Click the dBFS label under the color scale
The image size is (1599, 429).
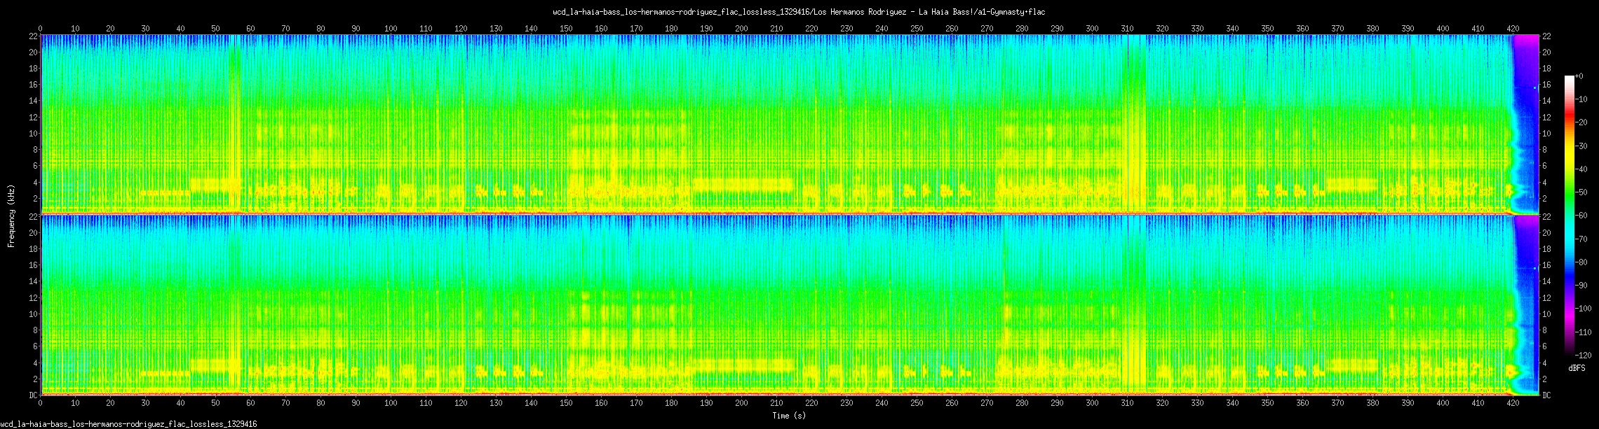pyautogui.click(x=1576, y=368)
